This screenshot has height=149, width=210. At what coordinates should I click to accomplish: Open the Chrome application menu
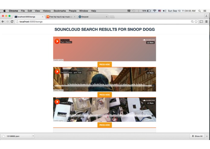tap(13, 11)
